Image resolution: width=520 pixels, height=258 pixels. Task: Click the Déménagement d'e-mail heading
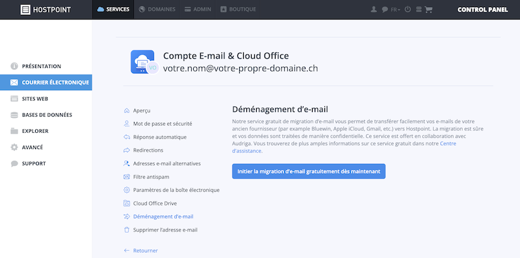(x=280, y=109)
